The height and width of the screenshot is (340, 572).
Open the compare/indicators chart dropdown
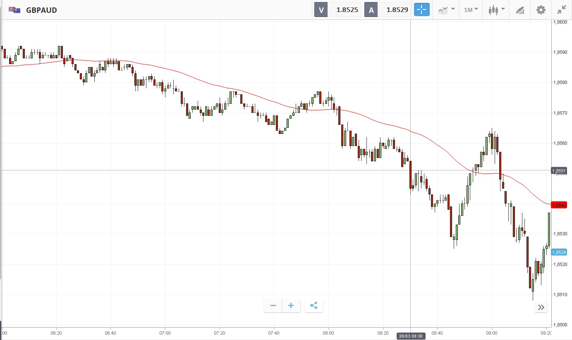click(x=447, y=10)
